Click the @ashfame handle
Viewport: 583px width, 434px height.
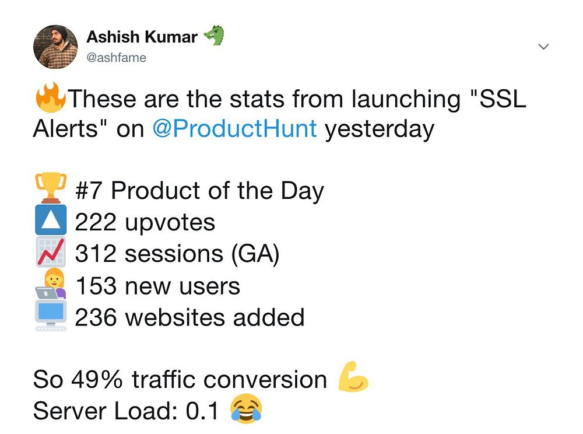[116, 58]
